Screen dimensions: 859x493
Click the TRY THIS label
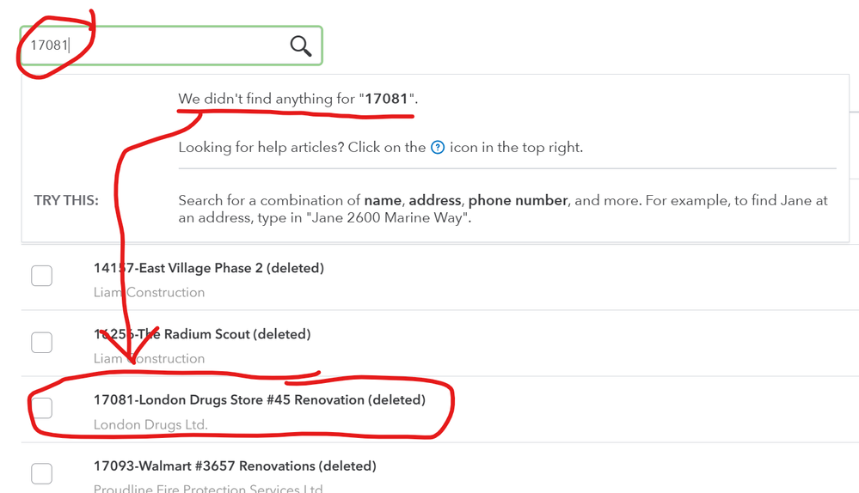tap(66, 200)
